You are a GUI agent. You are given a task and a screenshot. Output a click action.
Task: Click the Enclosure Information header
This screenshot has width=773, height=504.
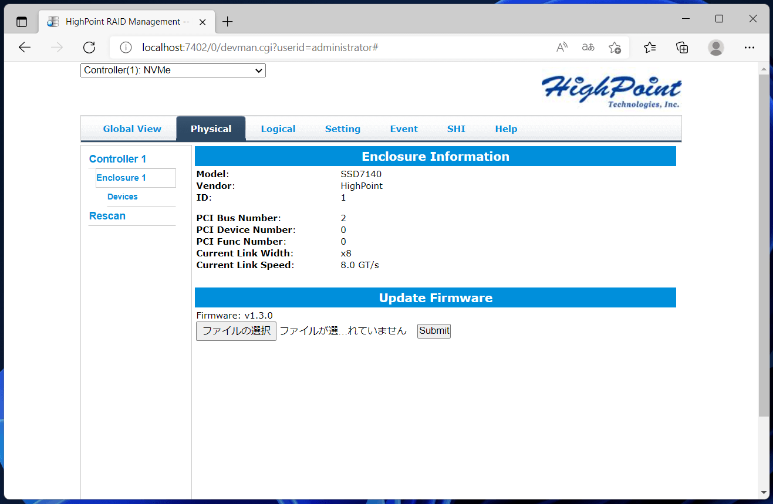[x=436, y=157]
